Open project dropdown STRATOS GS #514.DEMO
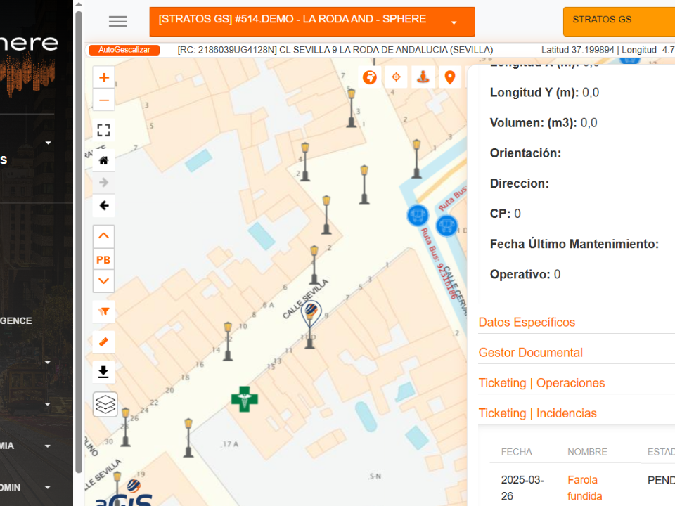 tap(312, 22)
